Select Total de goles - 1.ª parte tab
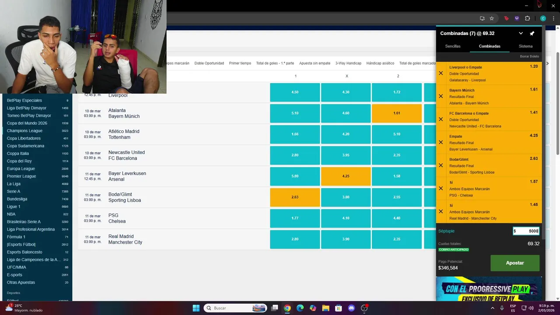 click(275, 63)
